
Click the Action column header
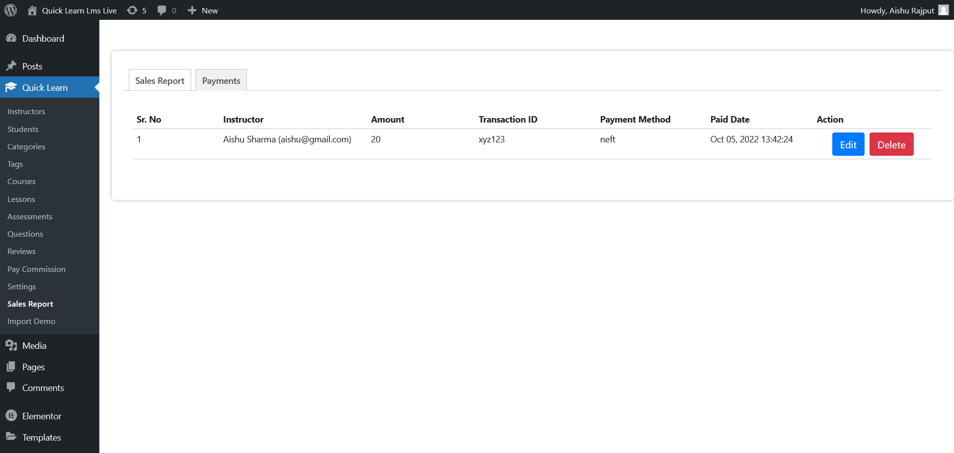coord(830,119)
